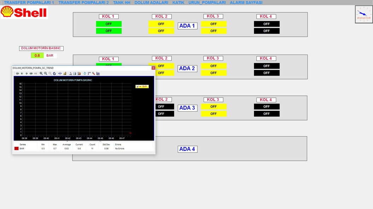Activate the blue split cursor tool in trend toolbar
Screen dimensions: 373x209
point(60,74)
